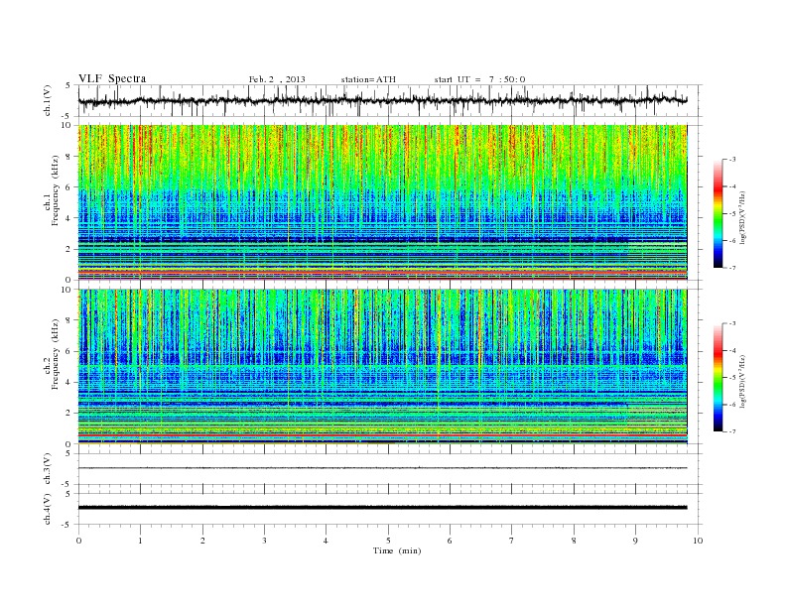Image resolution: width=786 pixels, height=607 pixels.
Task: Click the ch.2 spectrogram color bar
Action: click(718, 378)
